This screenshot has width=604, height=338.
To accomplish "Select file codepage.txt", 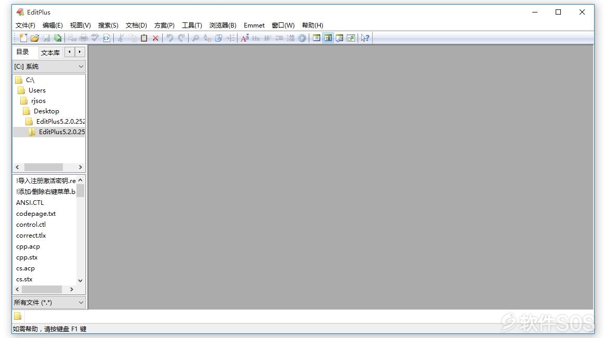I will click(36, 214).
